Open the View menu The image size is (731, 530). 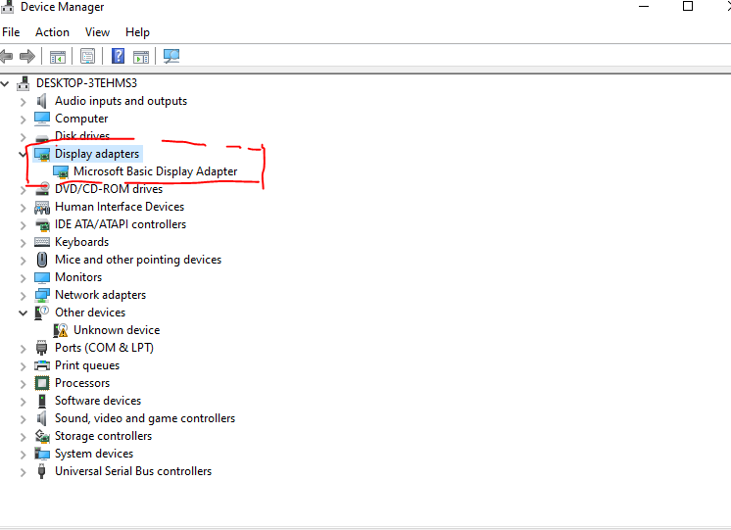(97, 32)
